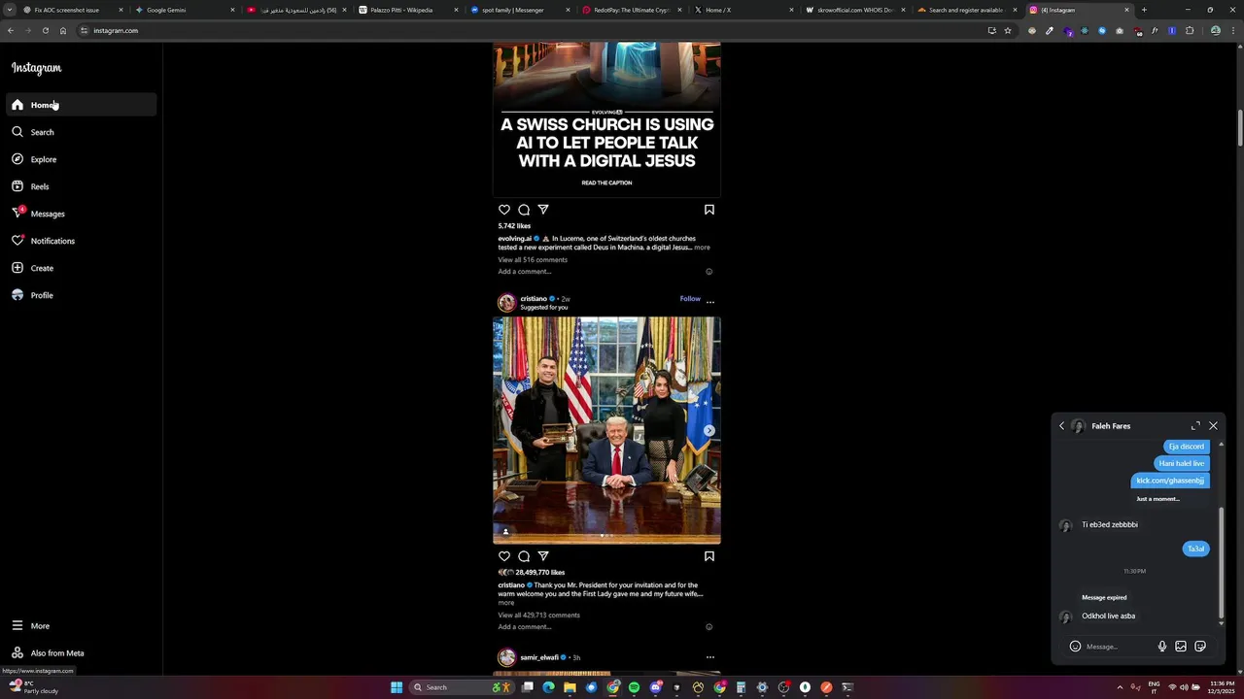Like the cristiano post
This screenshot has width=1244, height=699.
504,556
